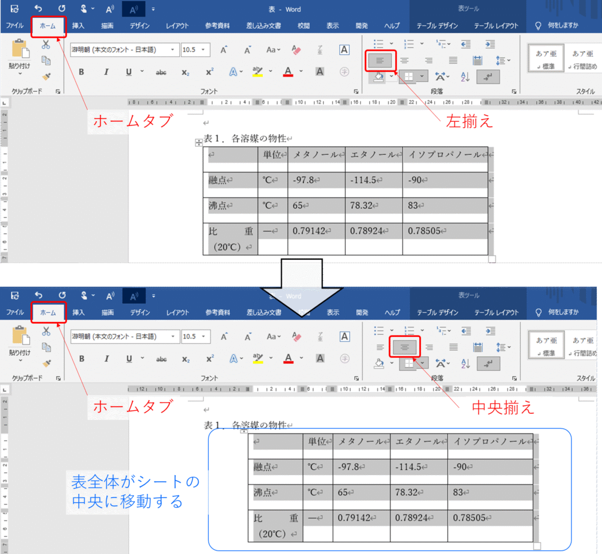Switch to テーブル レイアウト tab in lower window
This screenshot has height=554, width=602.
(497, 313)
